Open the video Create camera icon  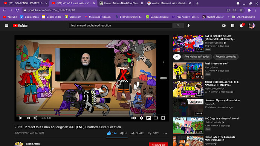pos(224,26)
